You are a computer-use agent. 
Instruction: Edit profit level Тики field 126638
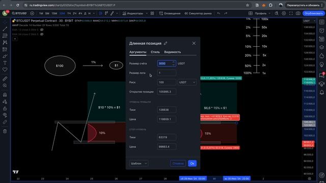click(167, 110)
